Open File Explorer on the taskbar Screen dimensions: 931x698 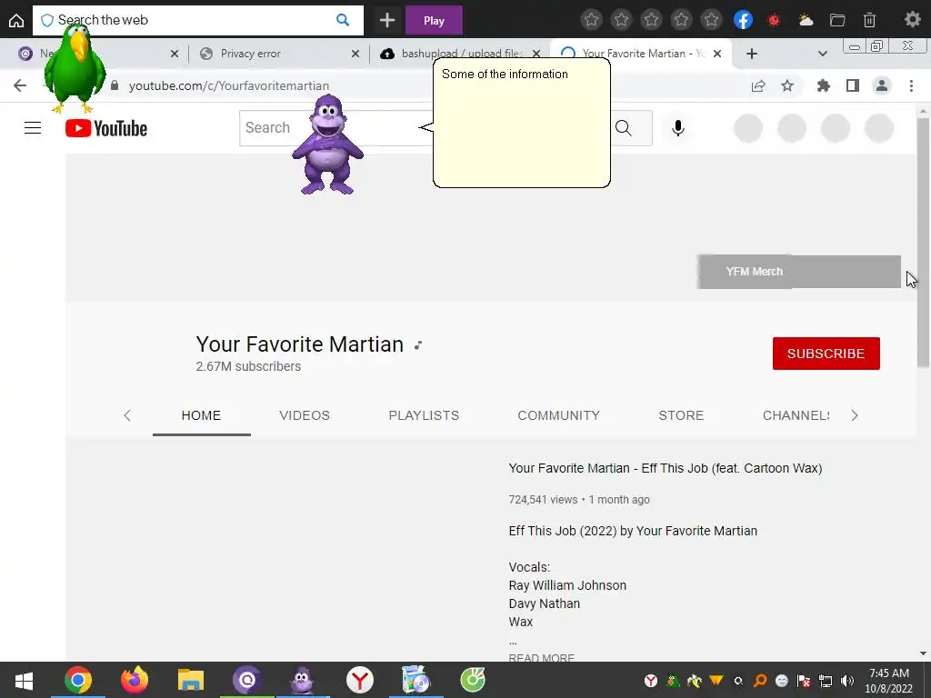[x=191, y=680]
